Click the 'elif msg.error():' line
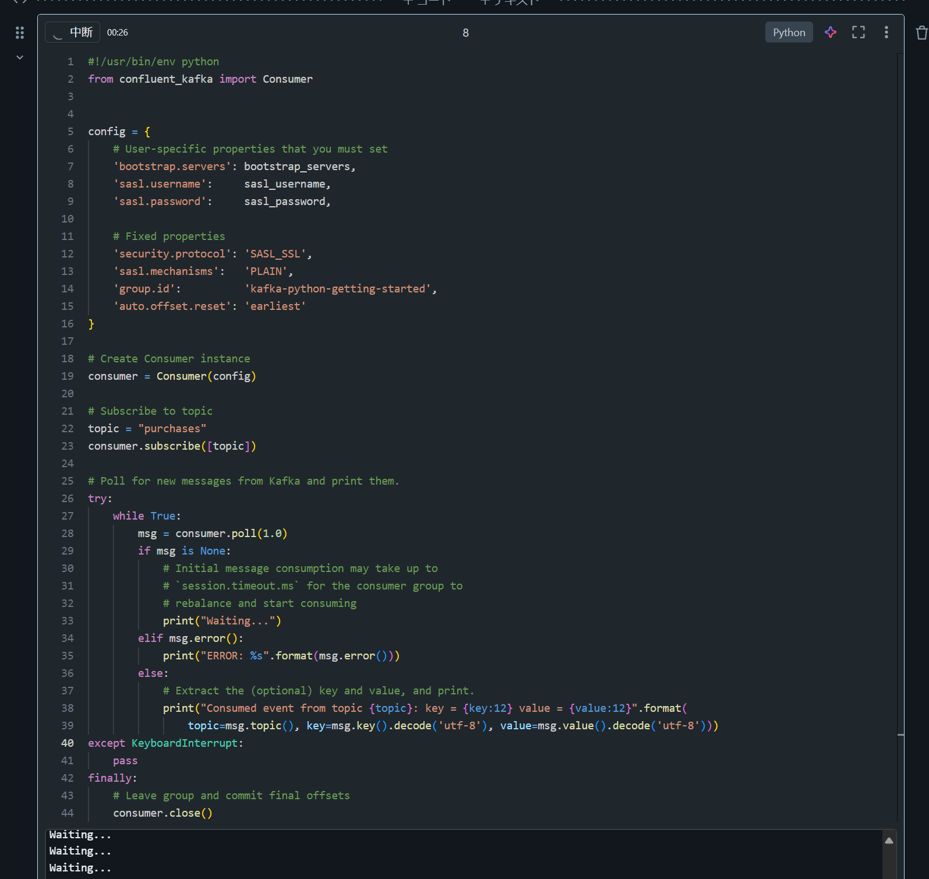Viewport: 929px width, 879px height. (x=190, y=638)
